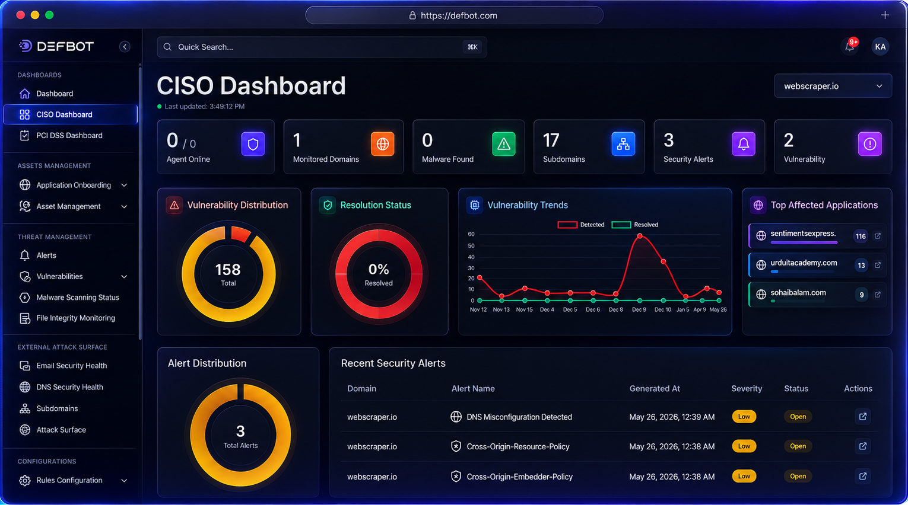Click the Alert Distribution donut chart
This screenshot has height=505, width=908.
pyautogui.click(x=240, y=435)
